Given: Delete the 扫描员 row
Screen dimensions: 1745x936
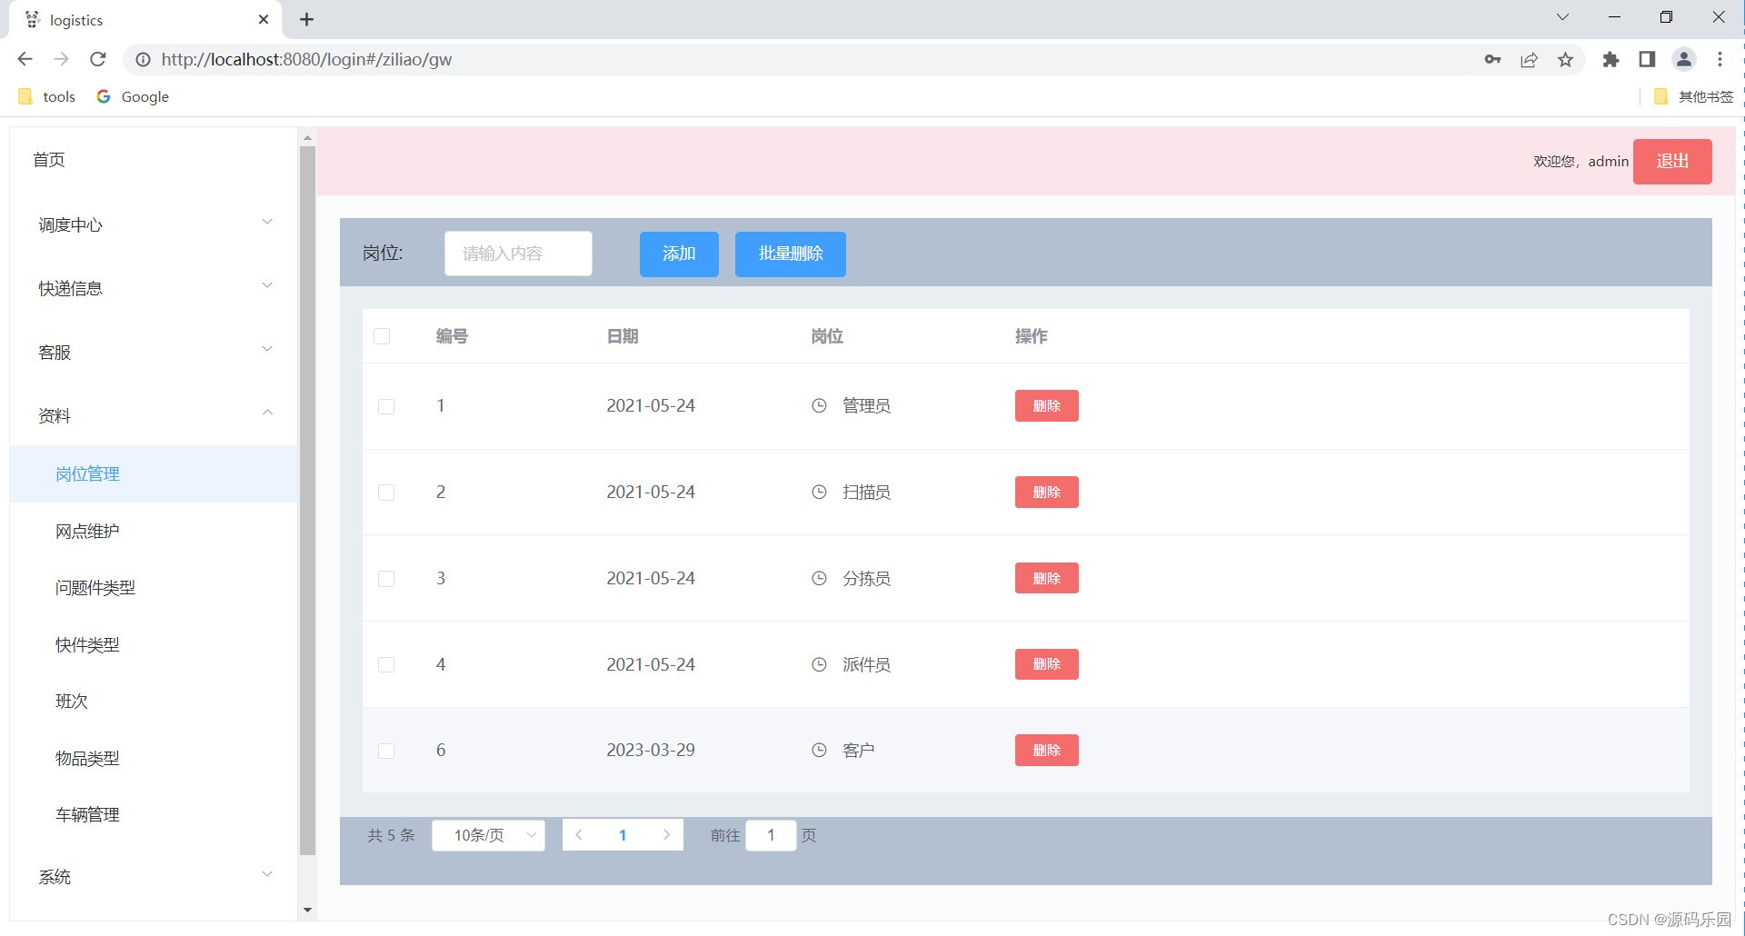Looking at the screenshot, I should pos(1047,492).
